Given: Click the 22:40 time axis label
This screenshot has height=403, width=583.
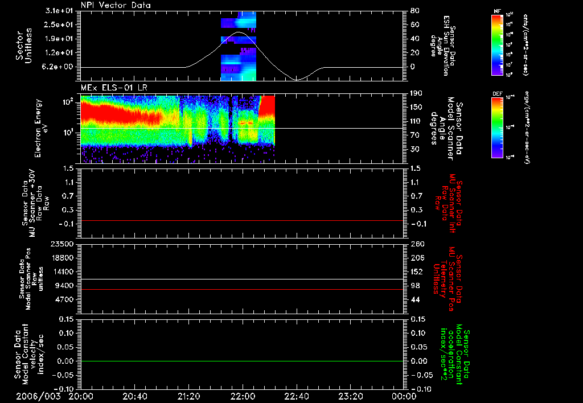Looking at the screenshot, I should (x=296, y=396).
